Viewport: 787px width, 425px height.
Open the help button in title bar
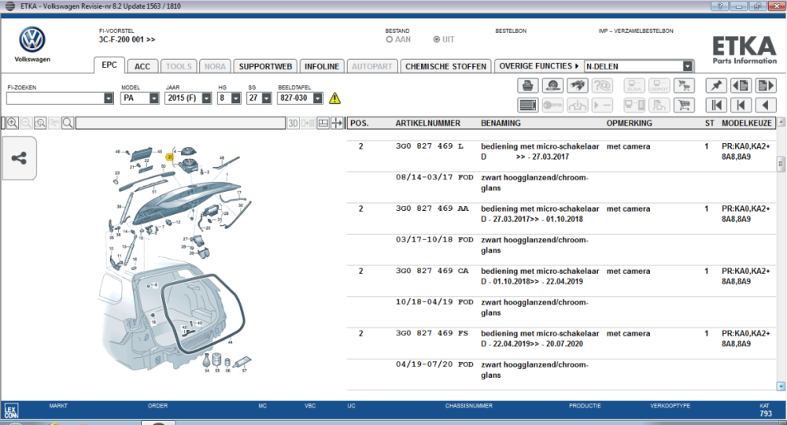720,6
